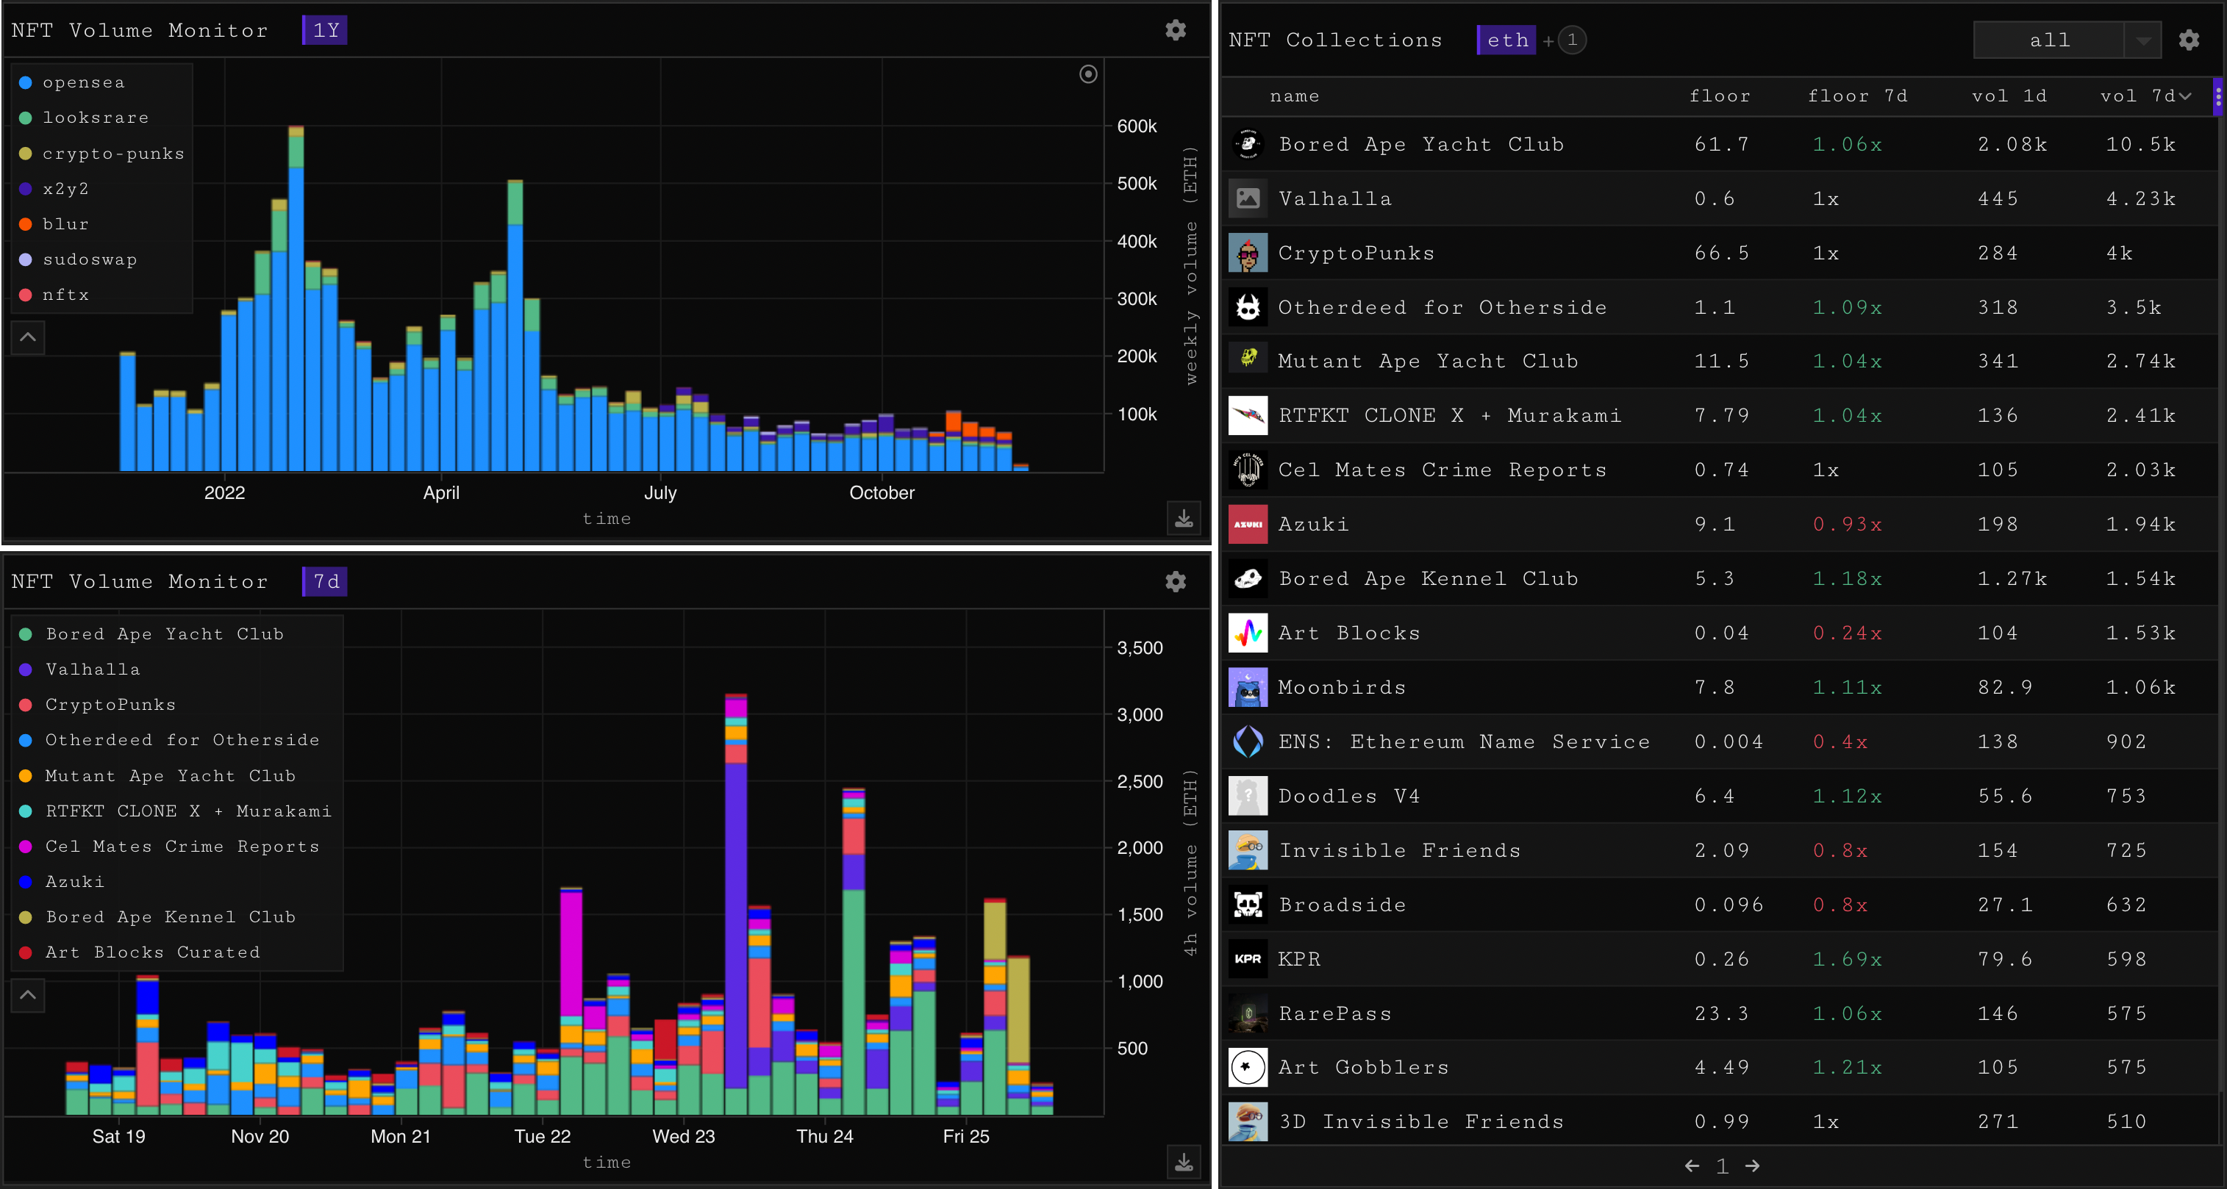The width and height of the screenshot is (2227, 1189).
Task: Toggle the opensea series in legend
Action: [83, 83]
